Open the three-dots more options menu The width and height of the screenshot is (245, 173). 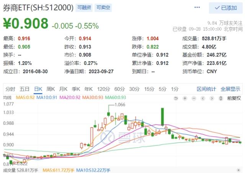coord(197,7)
